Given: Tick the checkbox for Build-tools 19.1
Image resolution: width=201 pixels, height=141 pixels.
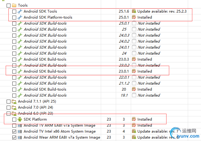Looking at the screenshot, I should (x=14, y=95).
